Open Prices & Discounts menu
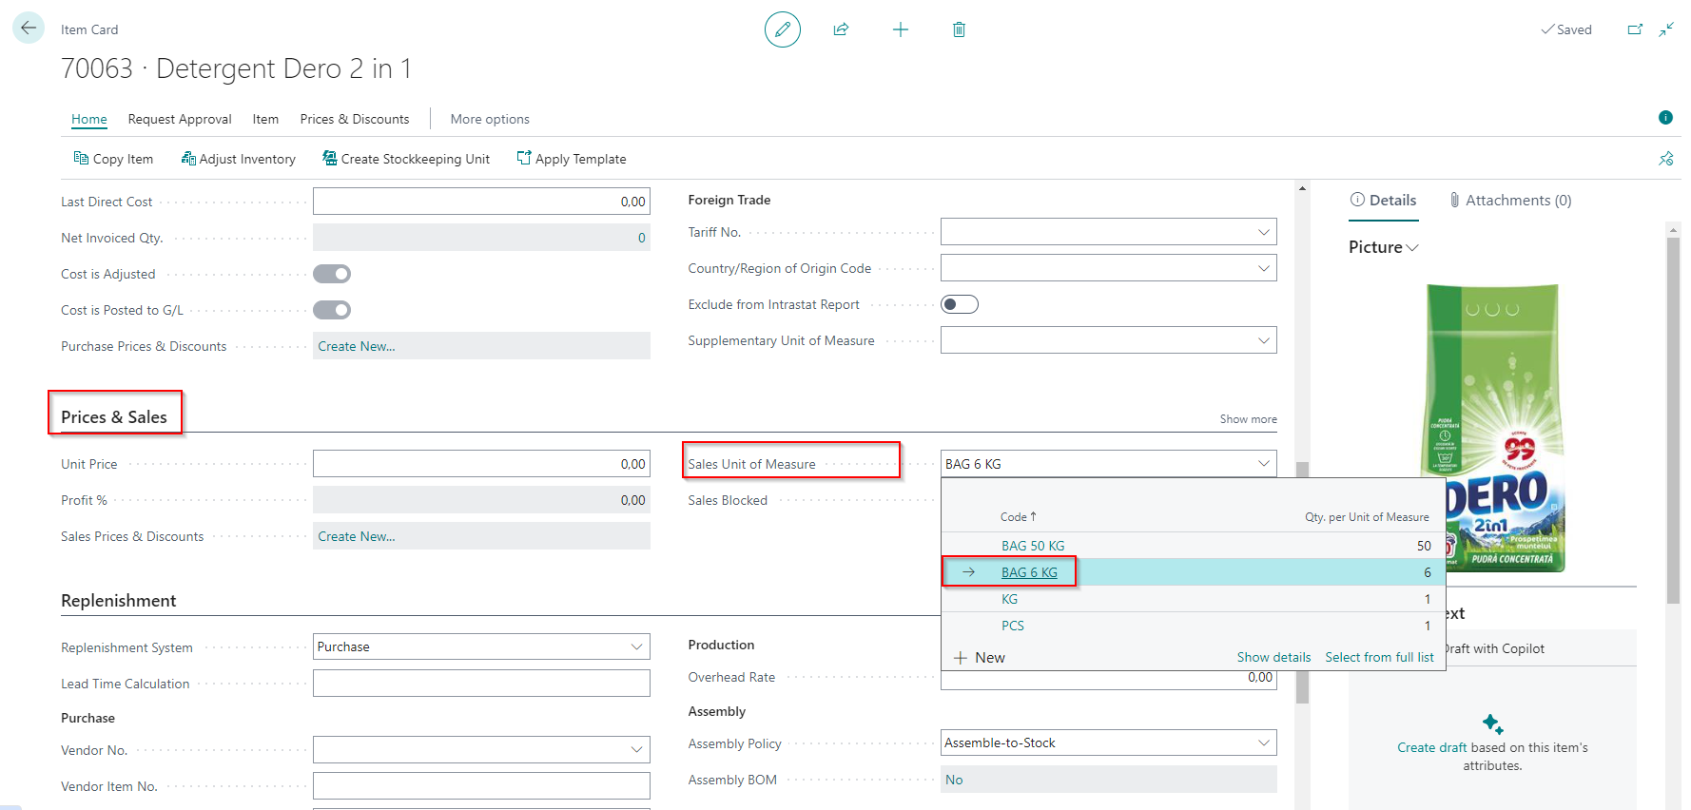The image size is (1691, 810). pyautogui.click(x=355, y=119)
